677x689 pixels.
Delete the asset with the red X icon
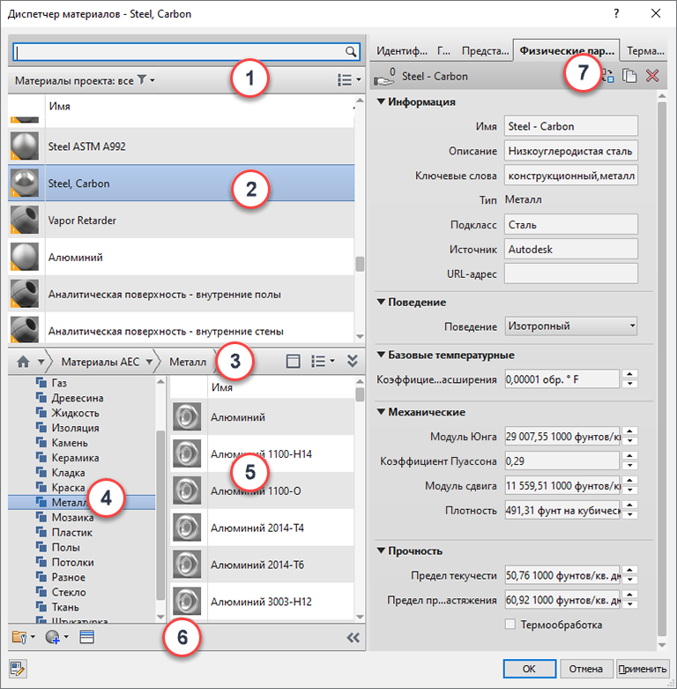[x=652, y=76]
